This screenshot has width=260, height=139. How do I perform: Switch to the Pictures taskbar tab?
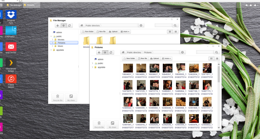pos(31,5)
